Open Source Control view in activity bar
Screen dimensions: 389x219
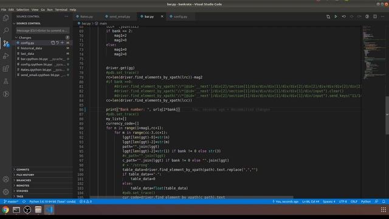5,43
